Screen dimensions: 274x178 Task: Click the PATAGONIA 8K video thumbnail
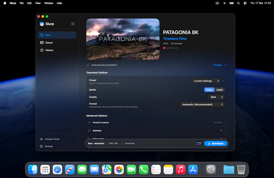point(123,39)
